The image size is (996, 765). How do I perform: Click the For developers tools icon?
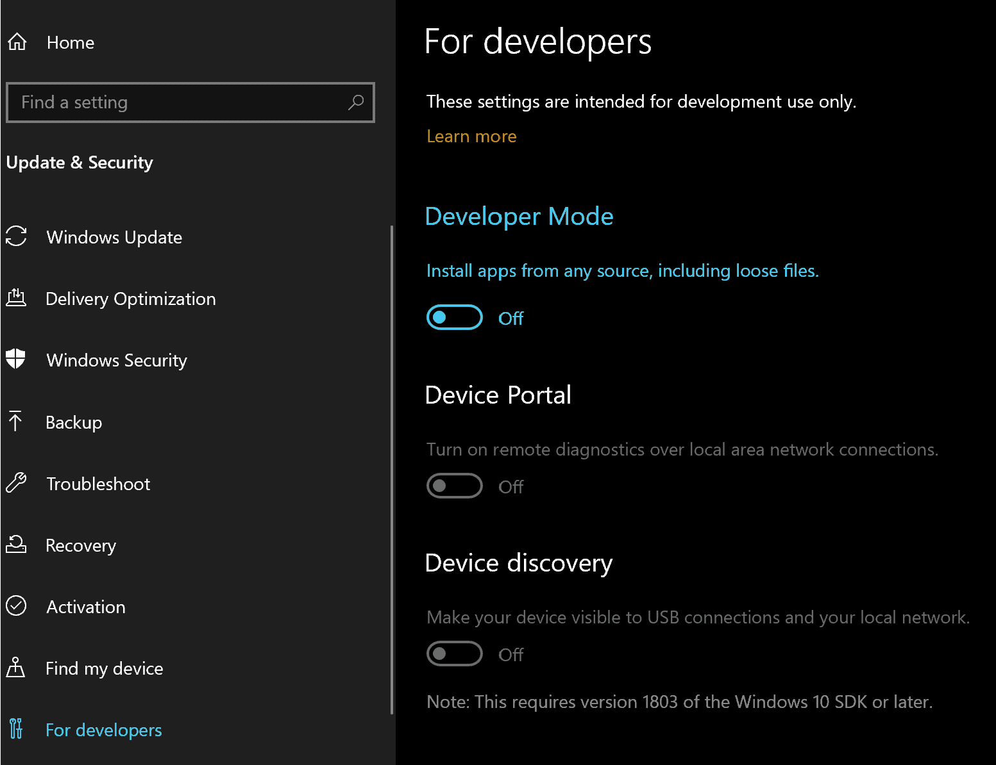coord(16,728)
